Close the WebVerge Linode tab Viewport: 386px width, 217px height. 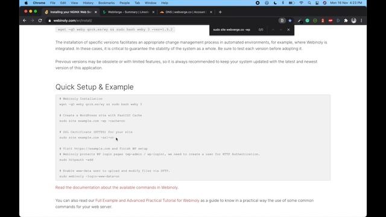coord(153,12)
